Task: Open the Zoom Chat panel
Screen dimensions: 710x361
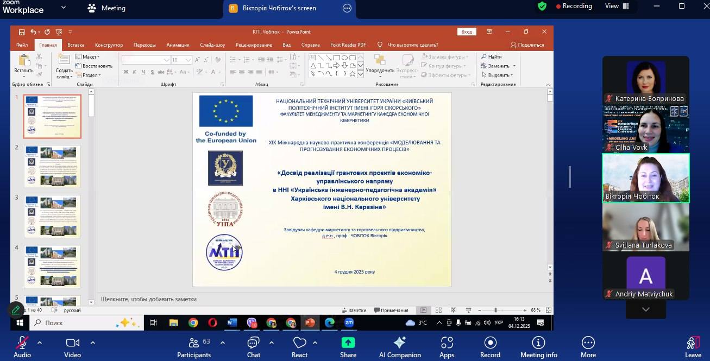Action: click(253, 344)
